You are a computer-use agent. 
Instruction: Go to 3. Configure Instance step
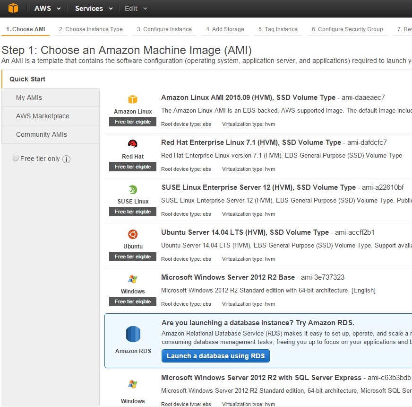pyautogui.click(x=164, y=29)
